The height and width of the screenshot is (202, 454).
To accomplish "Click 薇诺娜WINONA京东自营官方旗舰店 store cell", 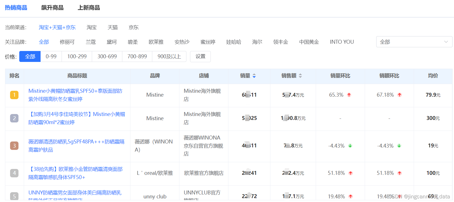I will pos(203,146).
